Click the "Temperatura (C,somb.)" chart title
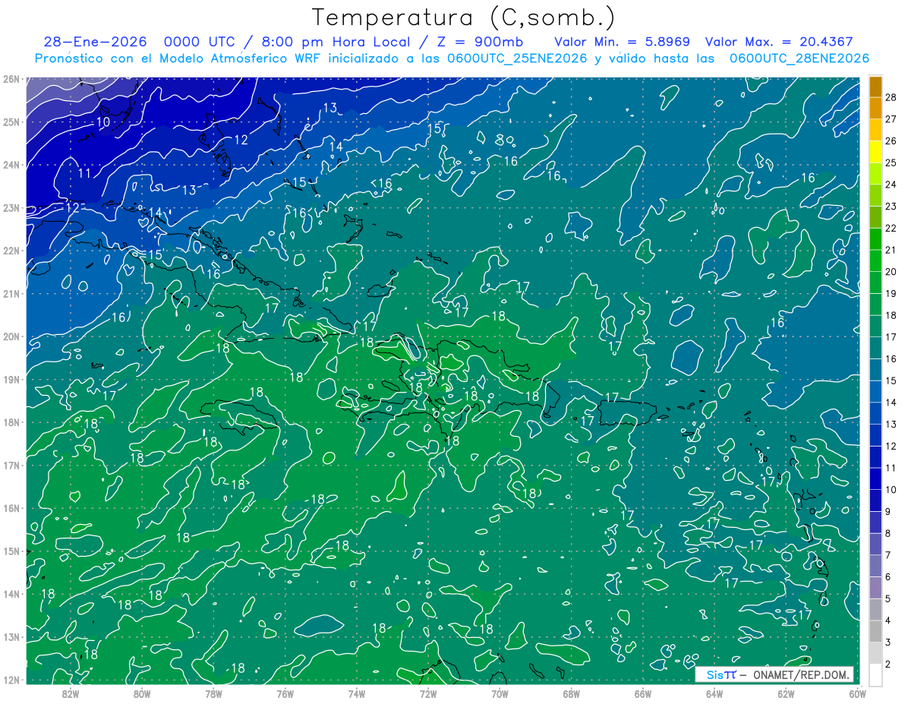911x704 pixels. 464,17
